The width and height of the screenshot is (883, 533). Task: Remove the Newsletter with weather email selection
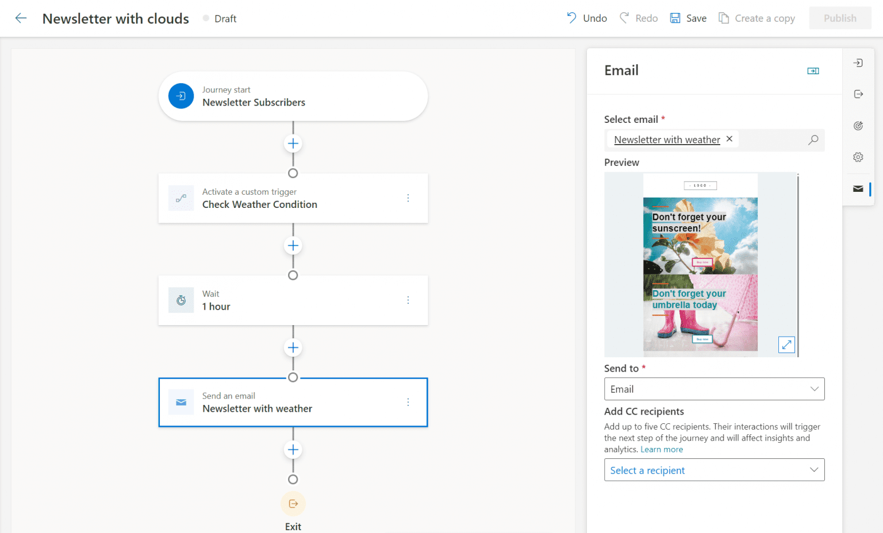point(729,138)
